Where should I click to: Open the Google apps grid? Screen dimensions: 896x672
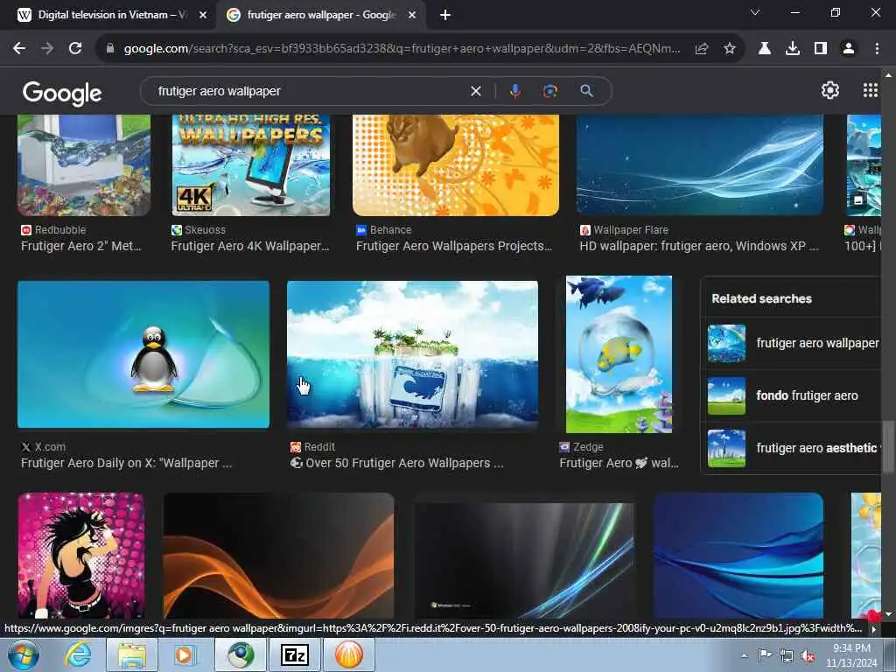point(871,90)
